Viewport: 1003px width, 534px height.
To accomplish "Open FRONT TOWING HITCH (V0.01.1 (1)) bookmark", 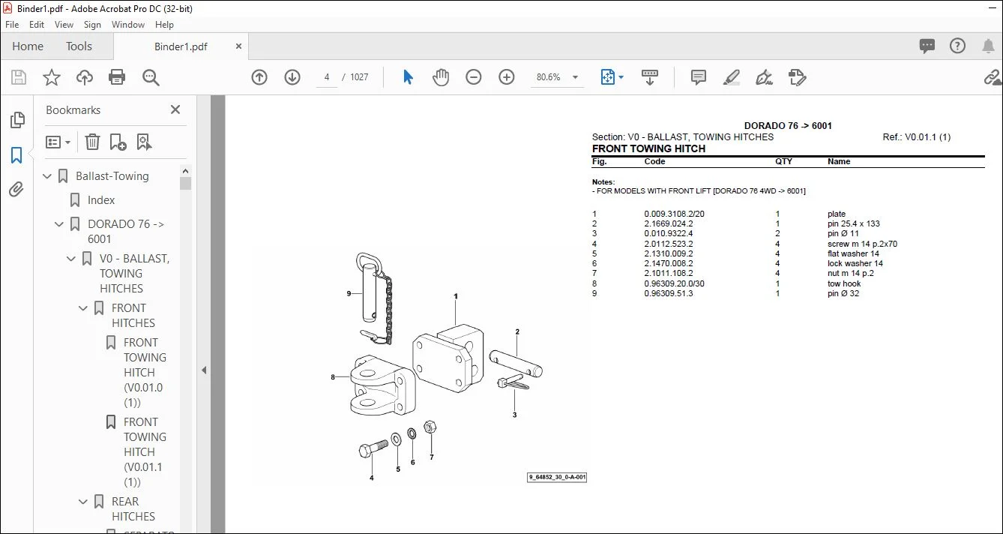I will pos(144,452).
